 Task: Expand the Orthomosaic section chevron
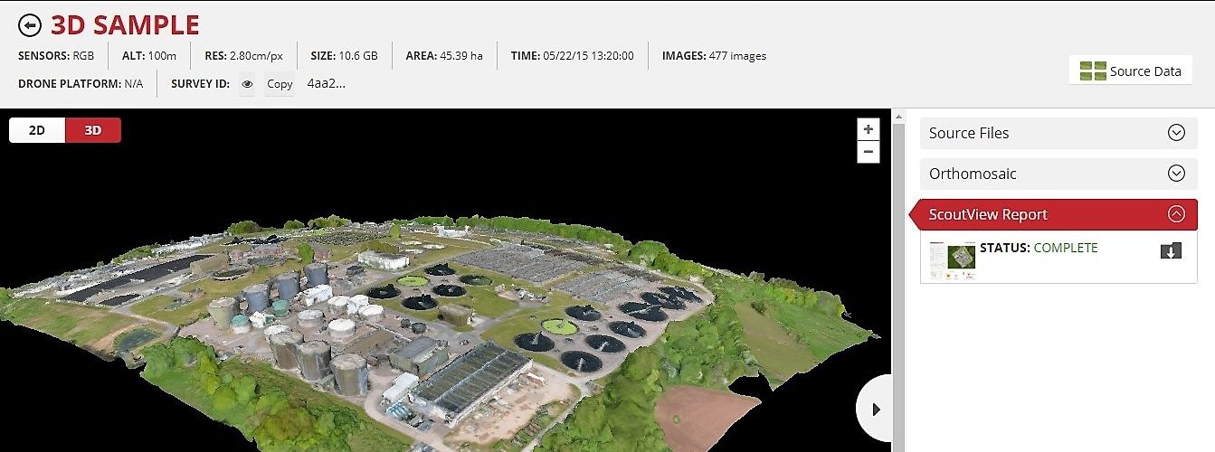[1176, 174]
